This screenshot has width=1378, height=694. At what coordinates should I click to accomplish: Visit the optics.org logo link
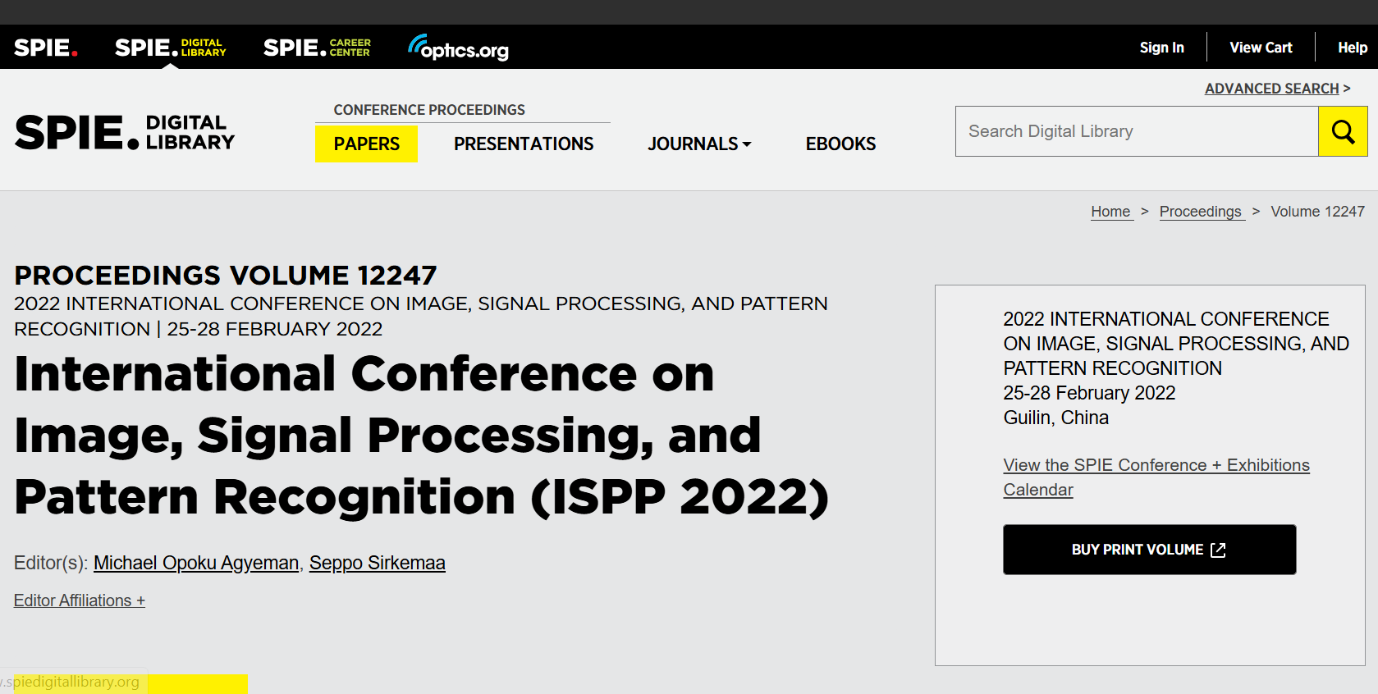(458, 48)
